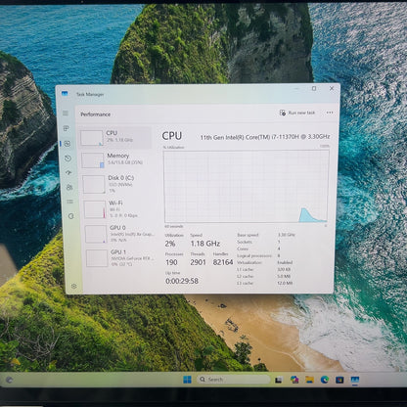Open the Task Manager hamburger navigation menu

click(66, 113)
